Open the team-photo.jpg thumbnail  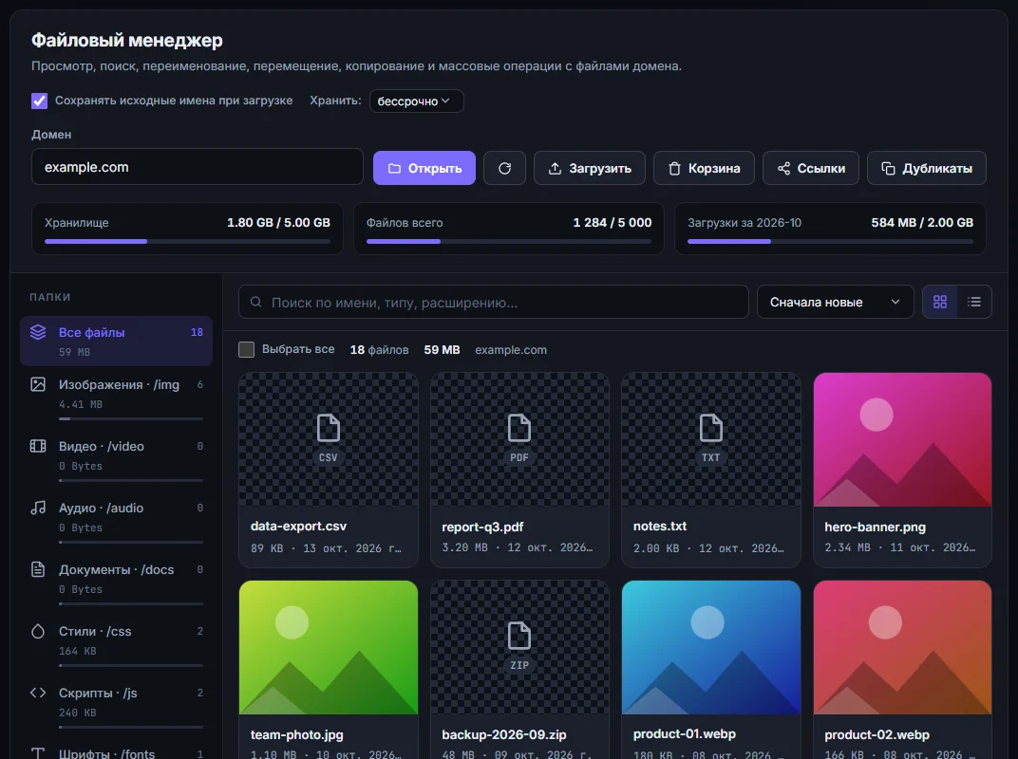pyautogui.click(x=329, y=647)
